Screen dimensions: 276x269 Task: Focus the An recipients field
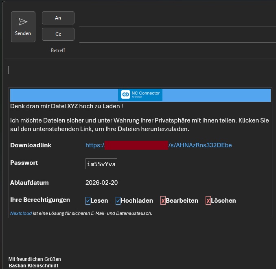pos(175,18)
